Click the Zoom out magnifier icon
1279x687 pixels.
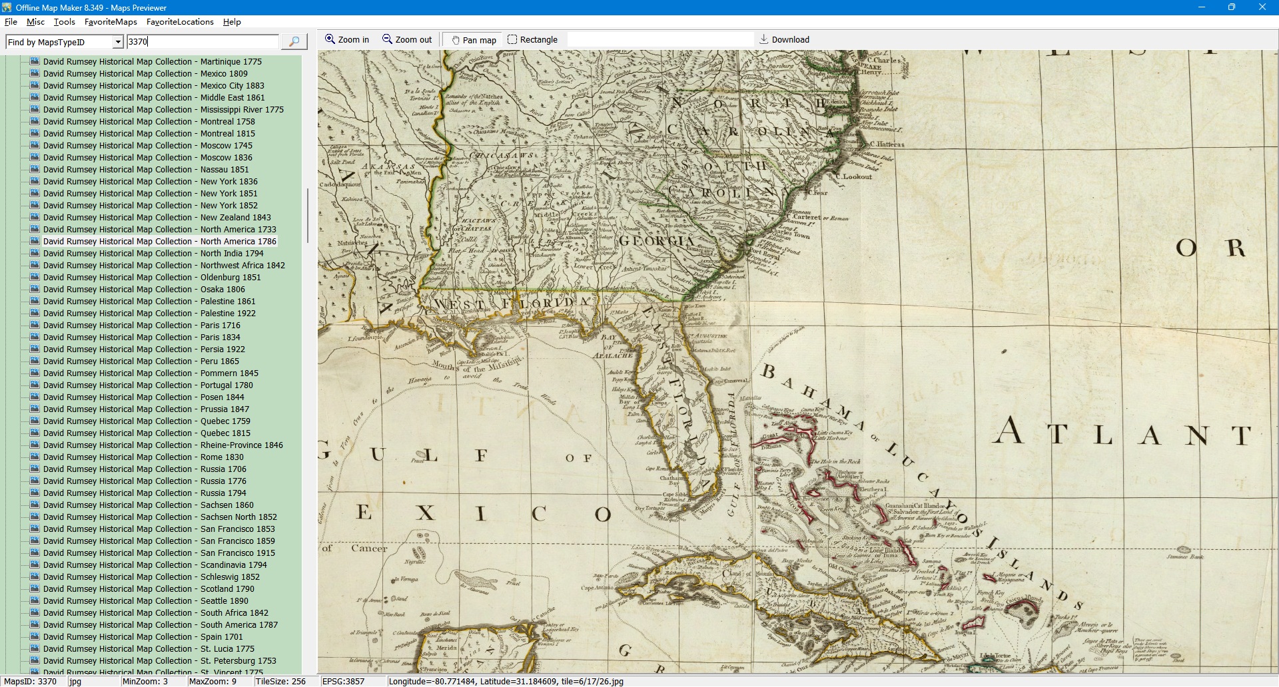point(387,39)
